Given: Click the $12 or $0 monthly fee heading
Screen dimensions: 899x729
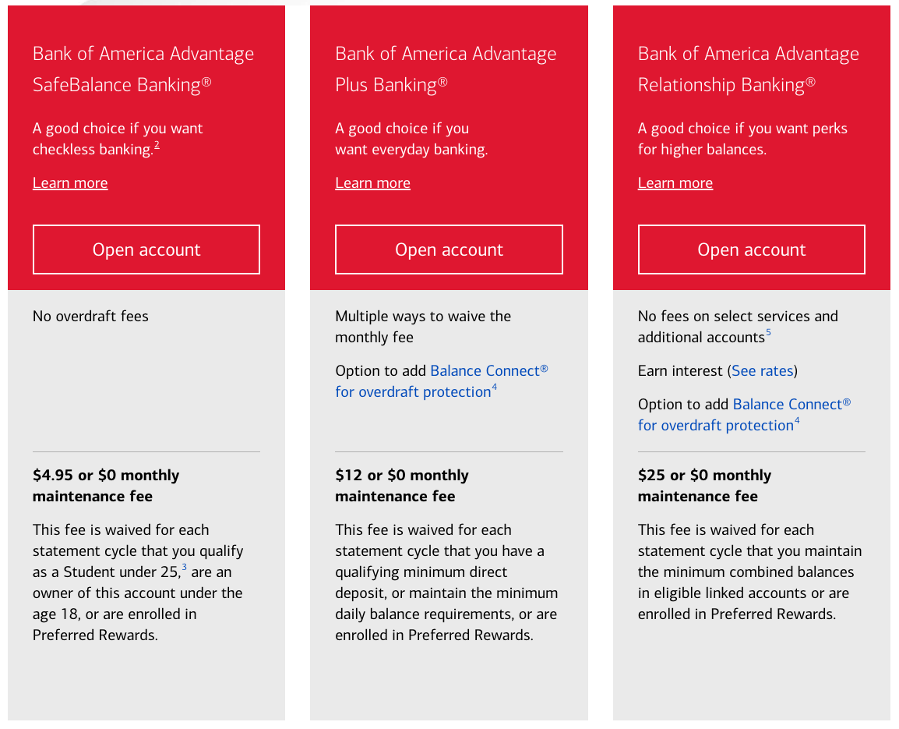Looking at the screenshot, I should [402, 486].
